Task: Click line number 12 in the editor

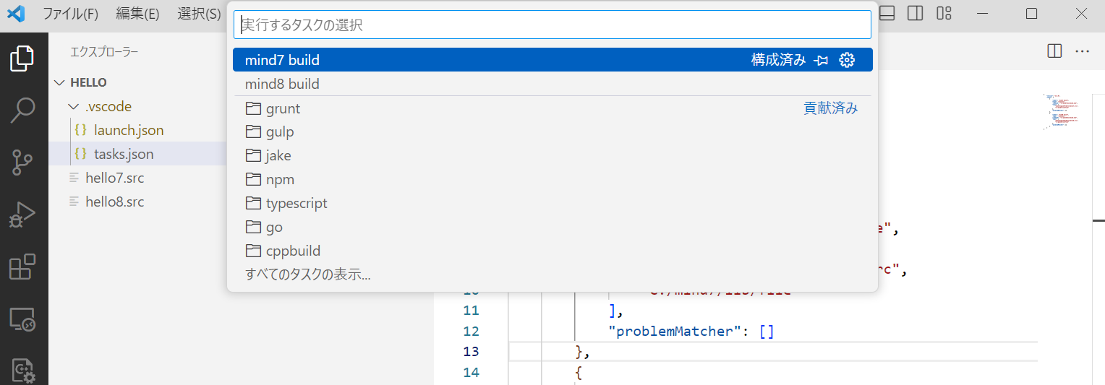Action: (x=471, y=332)
